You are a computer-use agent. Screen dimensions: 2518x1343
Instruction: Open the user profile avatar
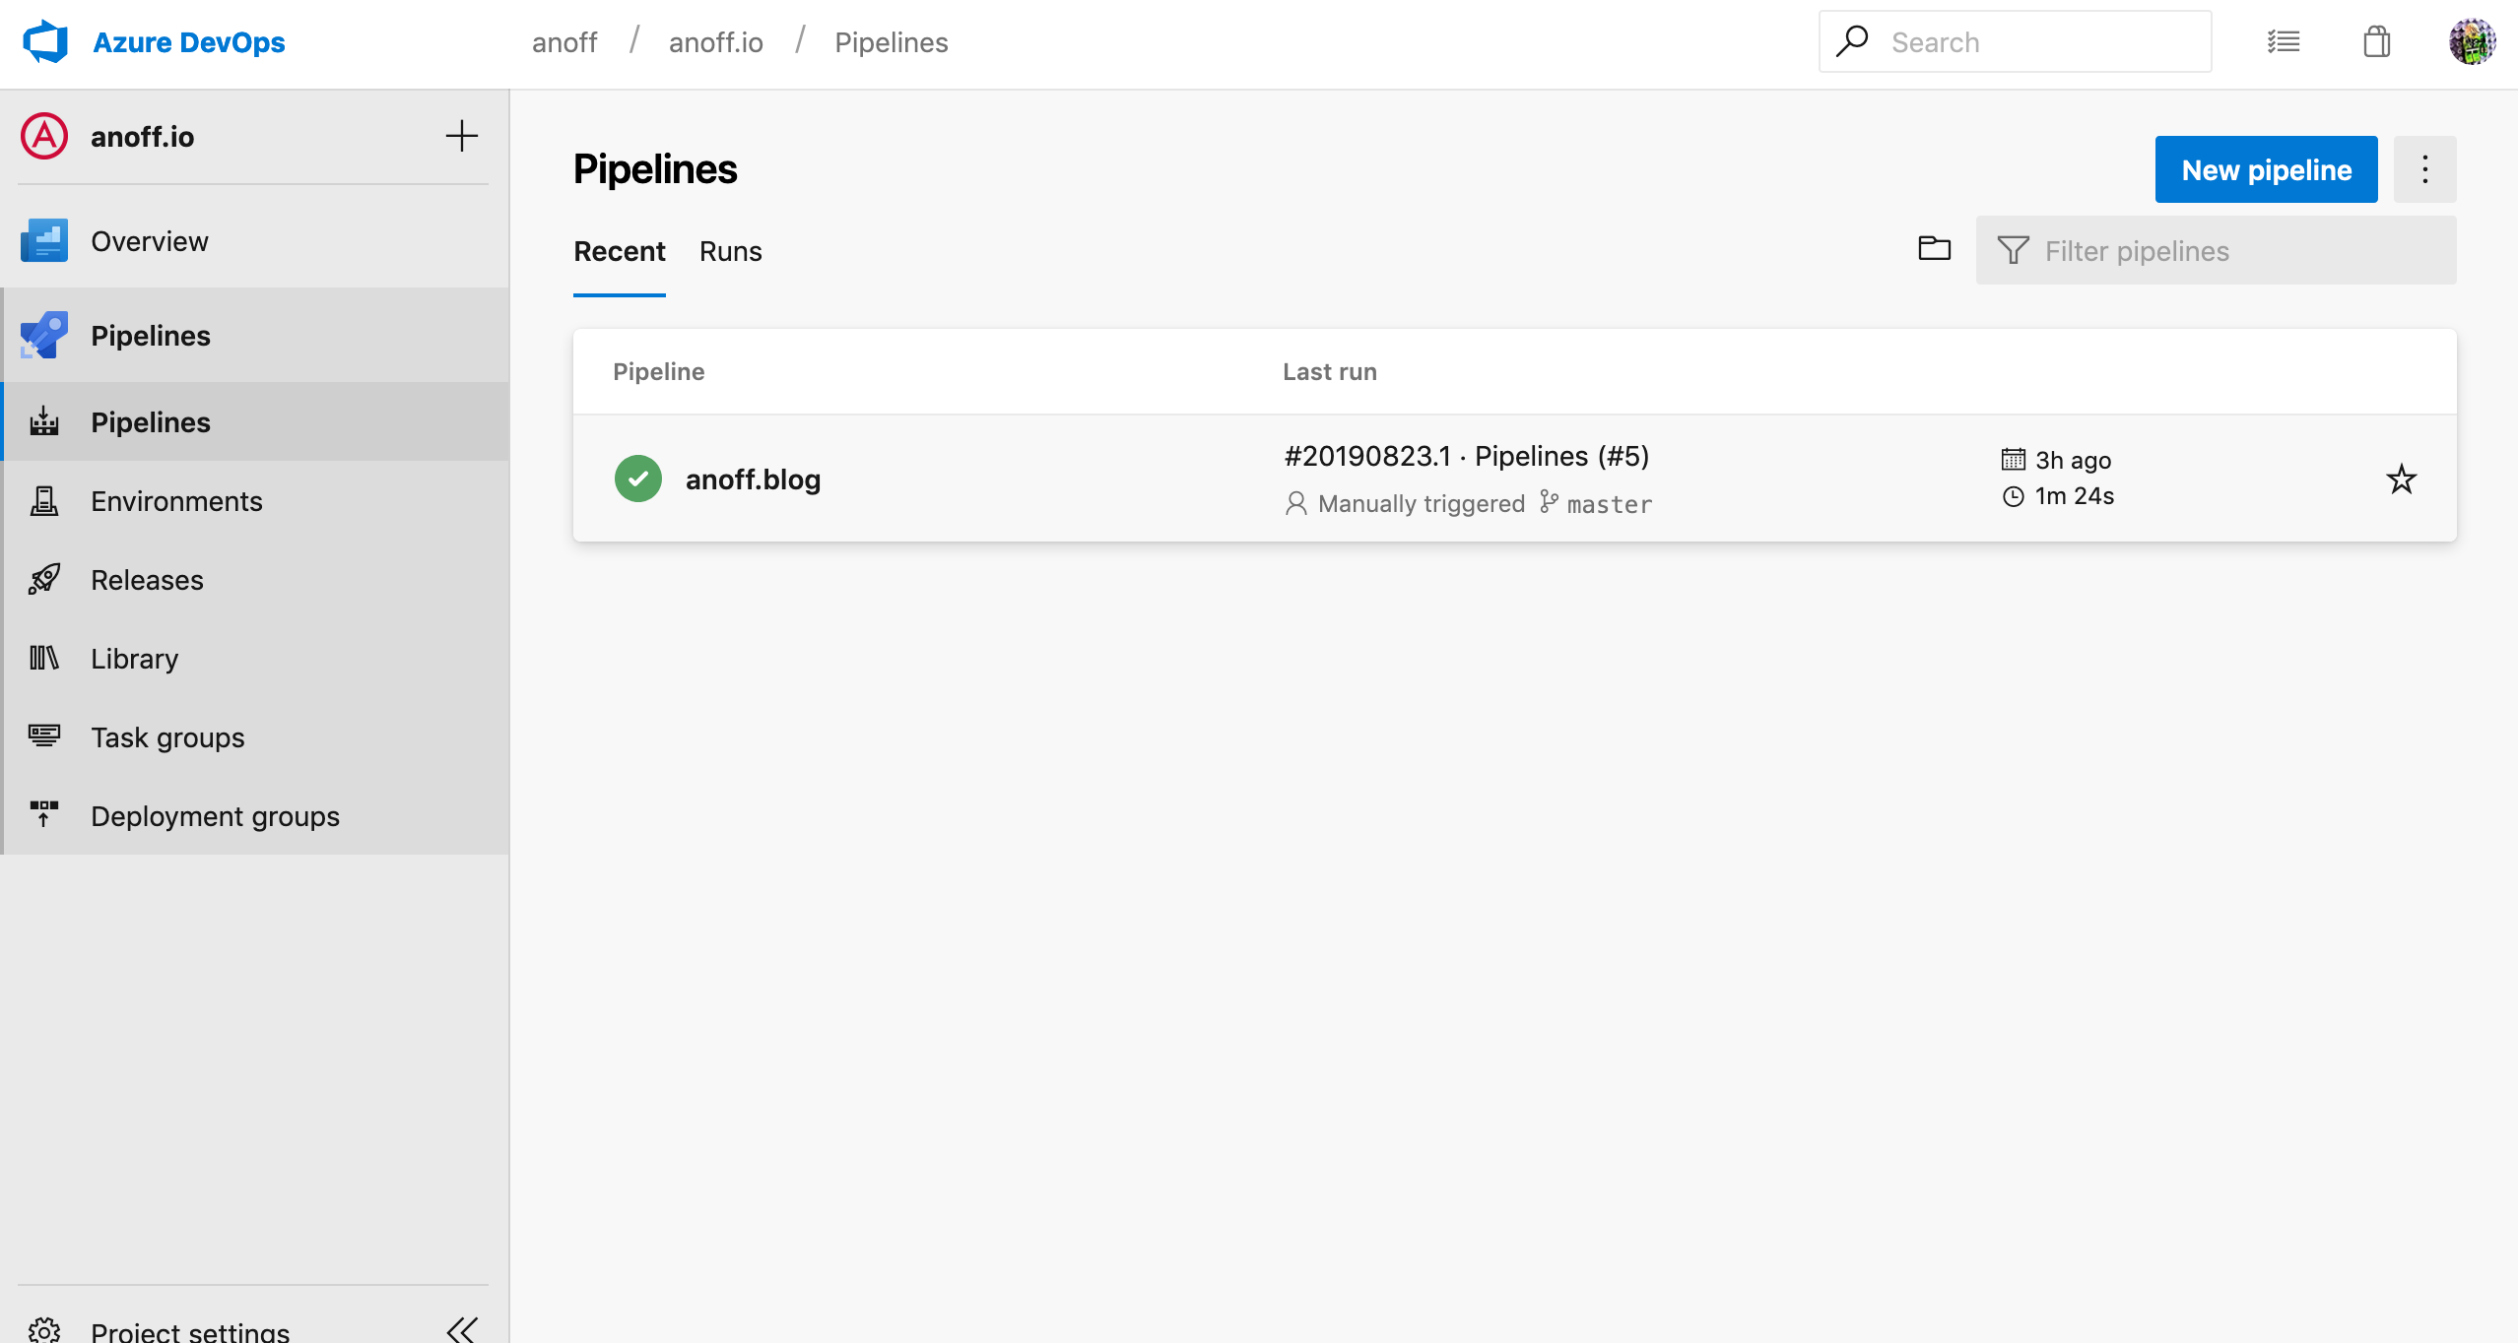tap(2473, 41)
